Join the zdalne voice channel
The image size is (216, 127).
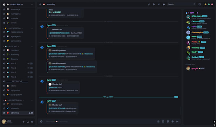point(18,86)
